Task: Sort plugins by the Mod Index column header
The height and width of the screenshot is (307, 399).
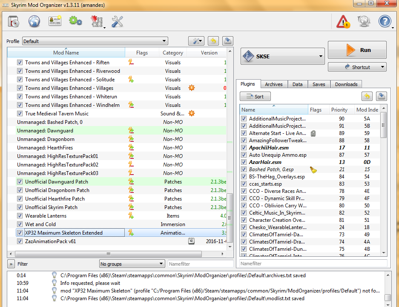Action: (367, 109)
